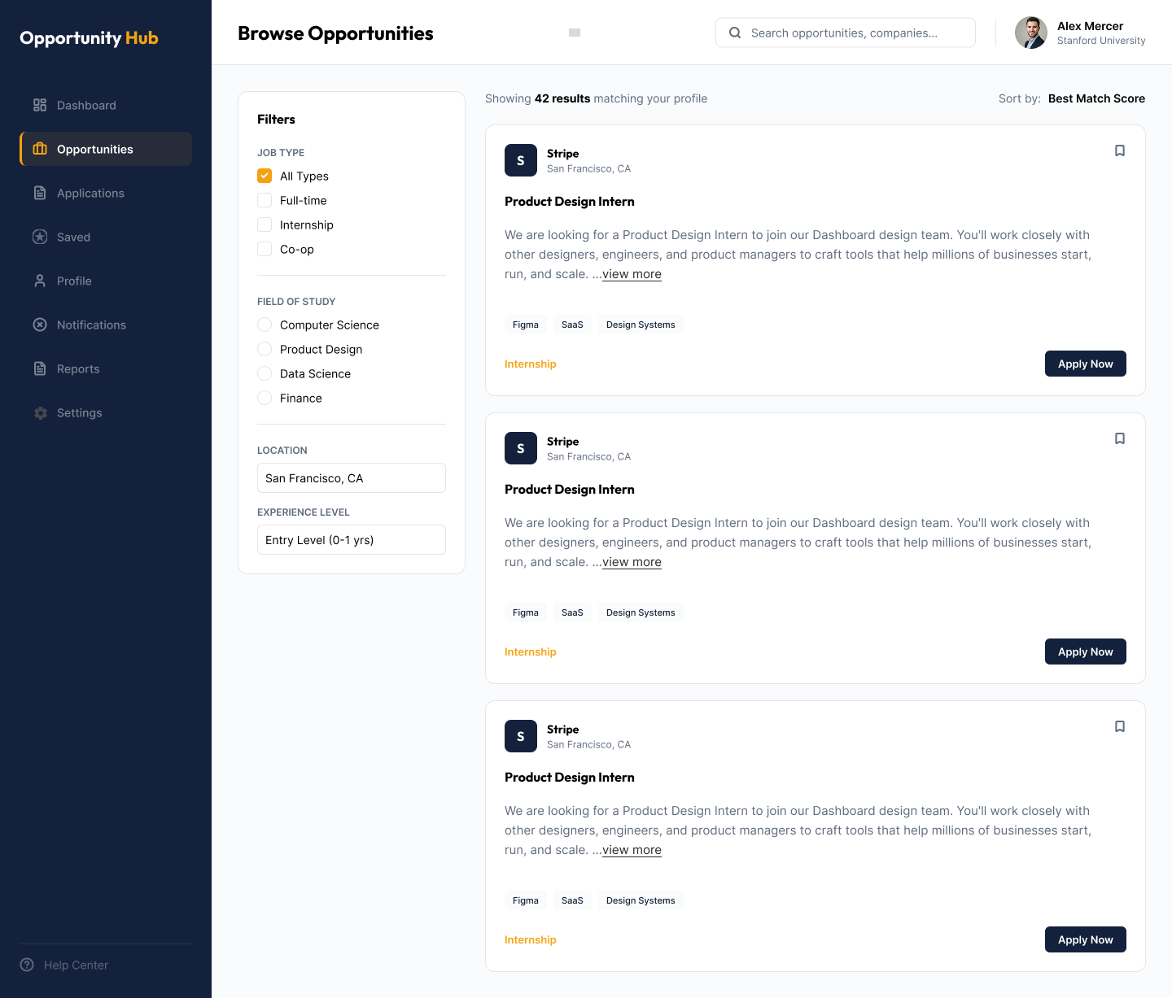Expand the Entry Level experience dropdown
Viewport: 1172px width, 998px height.
[x=352, y=540]
